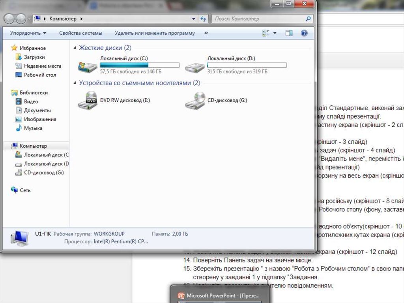
Task: Click the refresh button beside address bar
Action: [203, 19]
